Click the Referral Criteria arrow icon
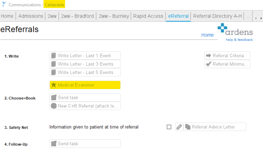The image size is (263, 152). coord(208,56)
